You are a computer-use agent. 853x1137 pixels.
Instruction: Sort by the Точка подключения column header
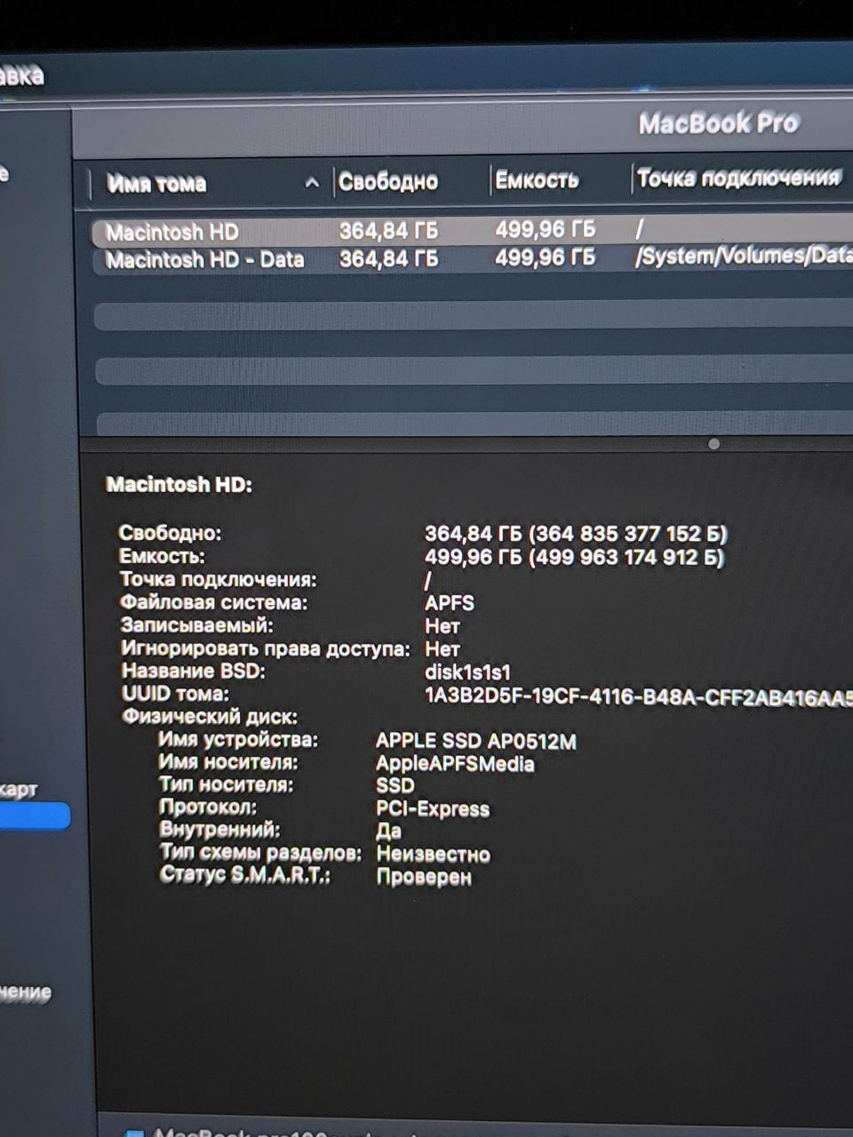(738, 179)
